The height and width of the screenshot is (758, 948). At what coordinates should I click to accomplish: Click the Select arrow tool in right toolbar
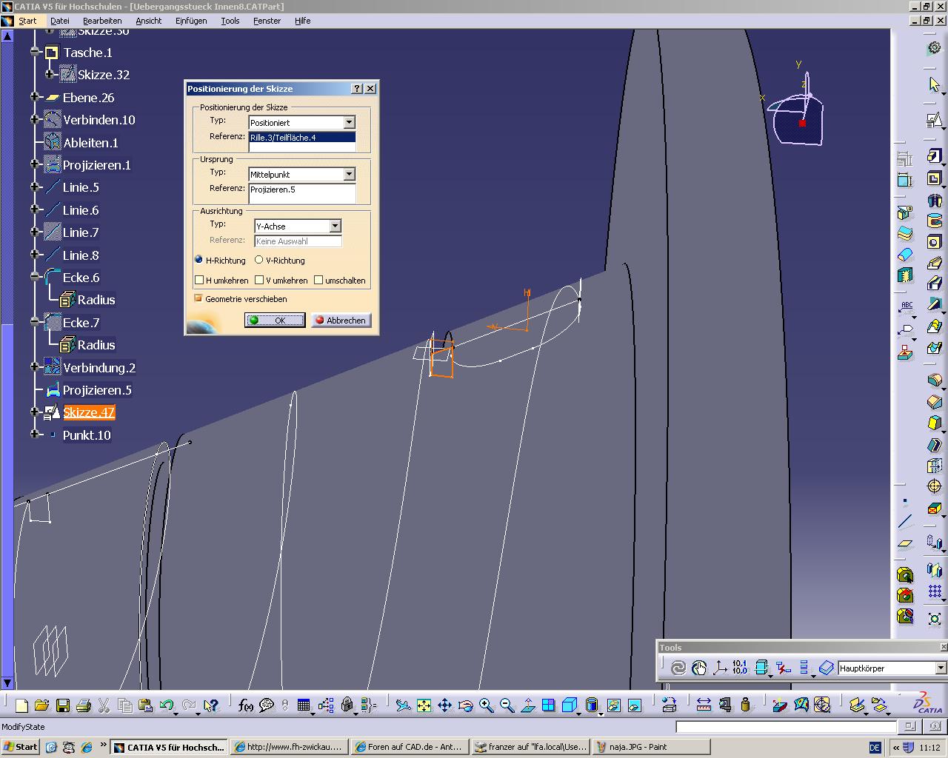point(934,84)
